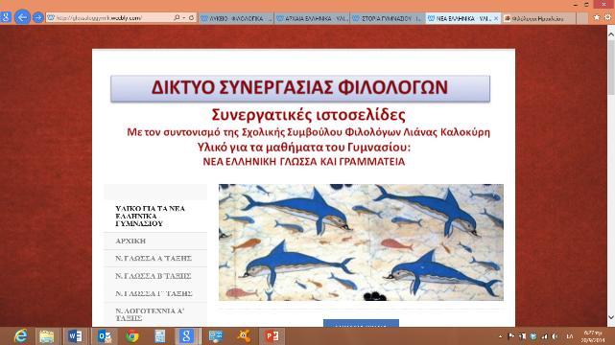615x345 pixels.
Task: Click the search magnifier in address bar
Action: (177, 17)
